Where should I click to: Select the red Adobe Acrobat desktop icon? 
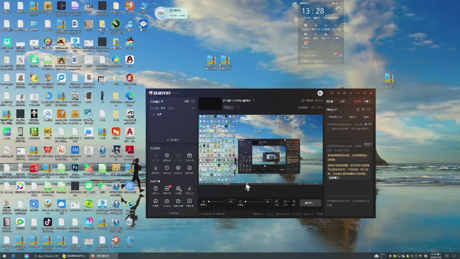[130, 150]
